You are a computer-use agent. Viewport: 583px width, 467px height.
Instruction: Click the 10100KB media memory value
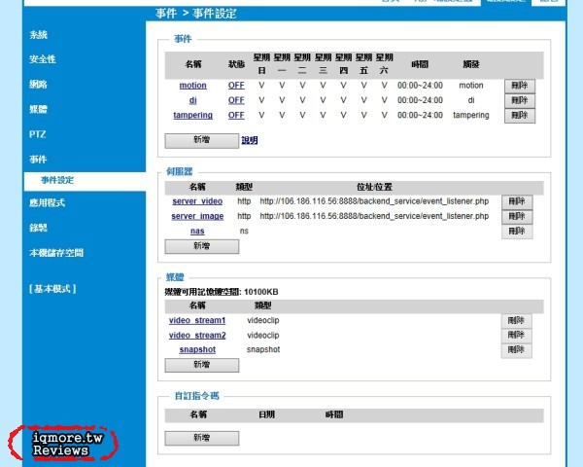pos(261,292)
